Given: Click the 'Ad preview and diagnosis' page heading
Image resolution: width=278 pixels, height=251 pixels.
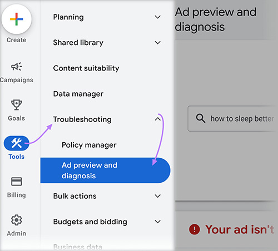Looking at the screenshot, I should click(216, 19).
